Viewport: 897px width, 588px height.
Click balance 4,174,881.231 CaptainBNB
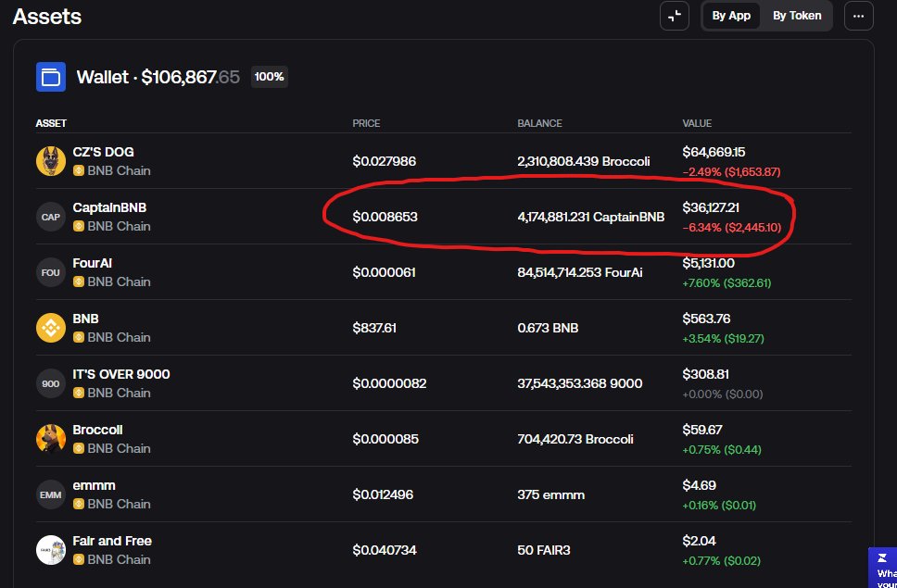click(591, 217)
